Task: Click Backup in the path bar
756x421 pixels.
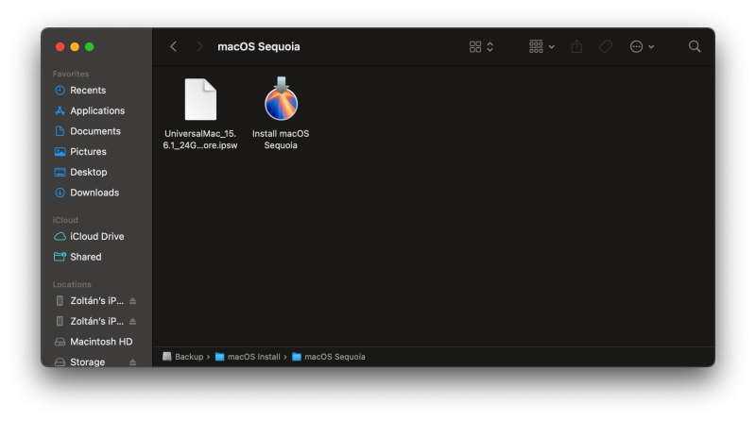Action: [x=183, y=357]
